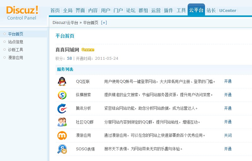Click 开通 link for 社区QQ群
Viewport: 252px width, 161px height.
point(228,122)
